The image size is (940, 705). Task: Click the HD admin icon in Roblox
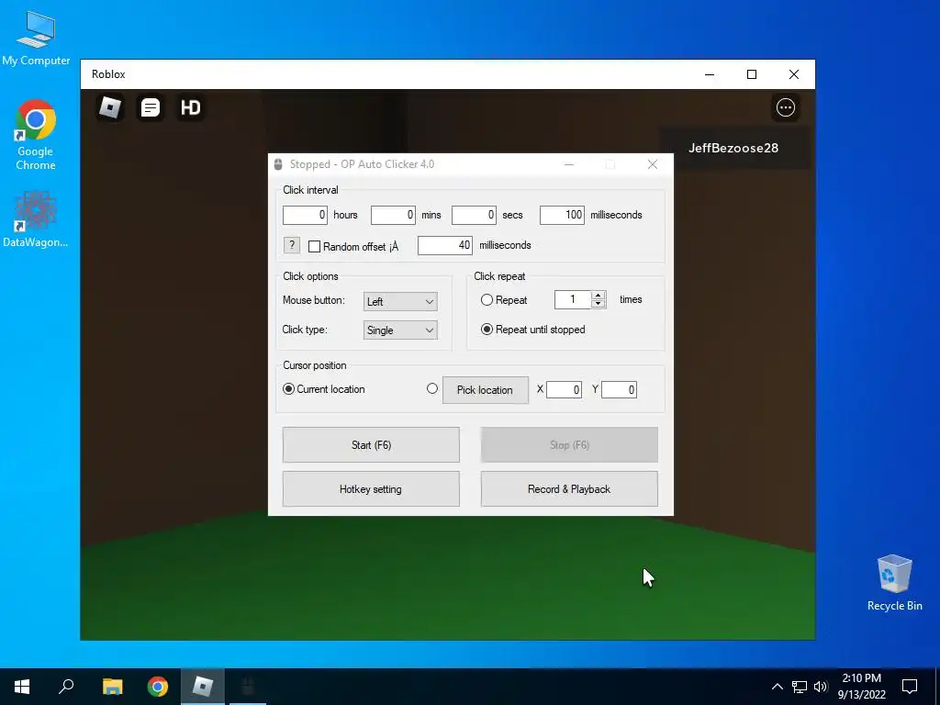pos(191,108)
